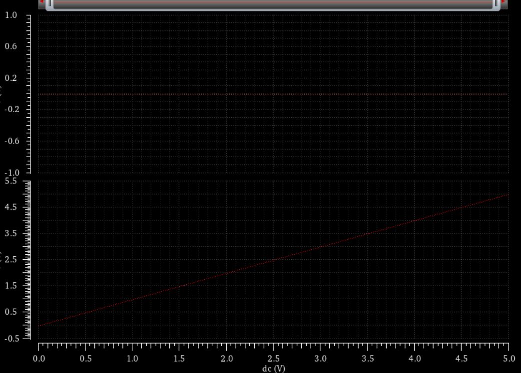Image resolution: width=521 pixels, height=373 pixels.
Task: Click the 2.5 label on lower y-axis
Action: (x=11, y=260)
